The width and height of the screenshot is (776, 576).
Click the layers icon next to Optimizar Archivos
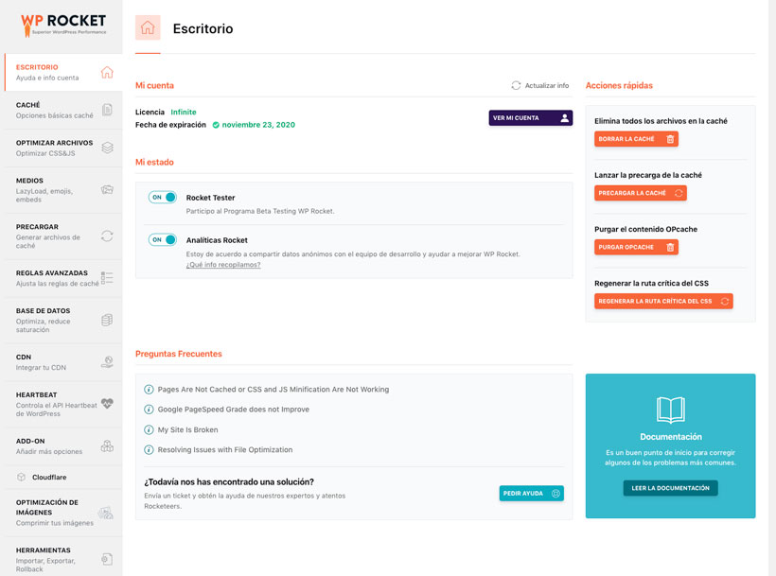[107, 148]
